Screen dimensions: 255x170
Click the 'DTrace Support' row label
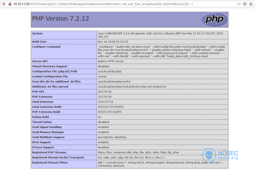coord(43,147)
